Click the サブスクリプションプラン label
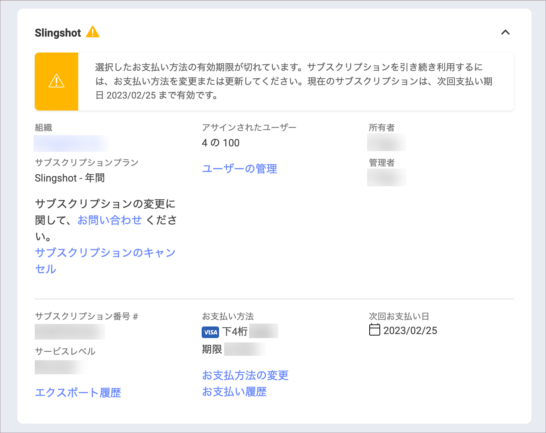 [87, 162]
